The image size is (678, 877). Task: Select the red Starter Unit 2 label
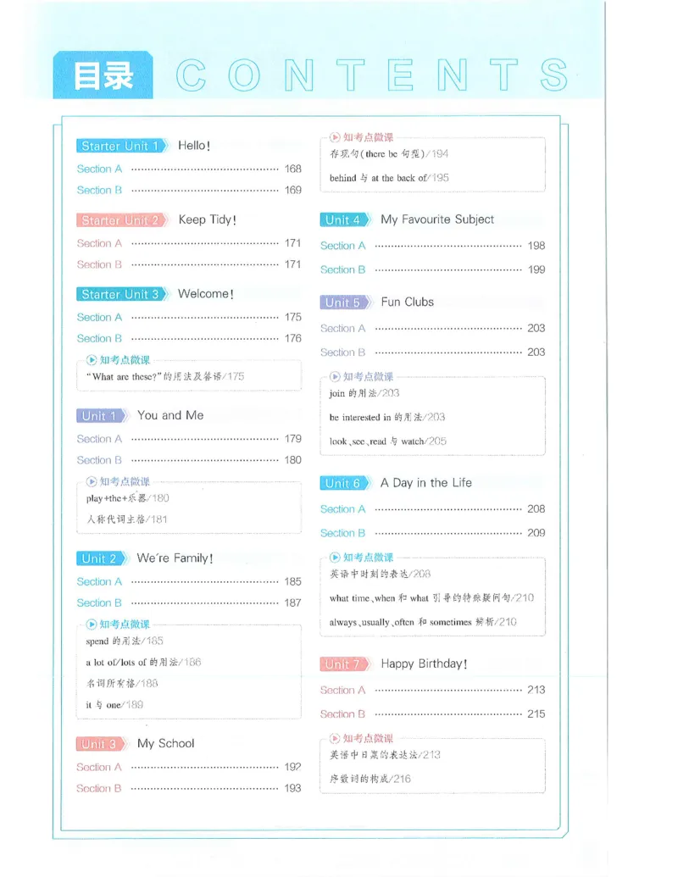click(122, 220)
